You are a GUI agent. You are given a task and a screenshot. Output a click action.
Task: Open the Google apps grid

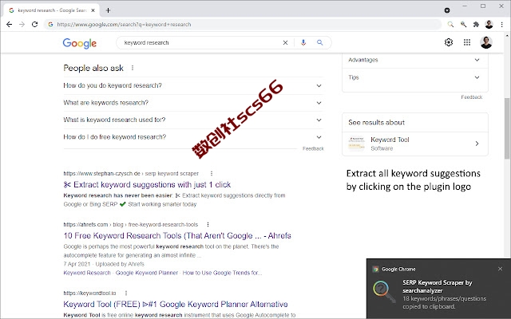point(467,42)
